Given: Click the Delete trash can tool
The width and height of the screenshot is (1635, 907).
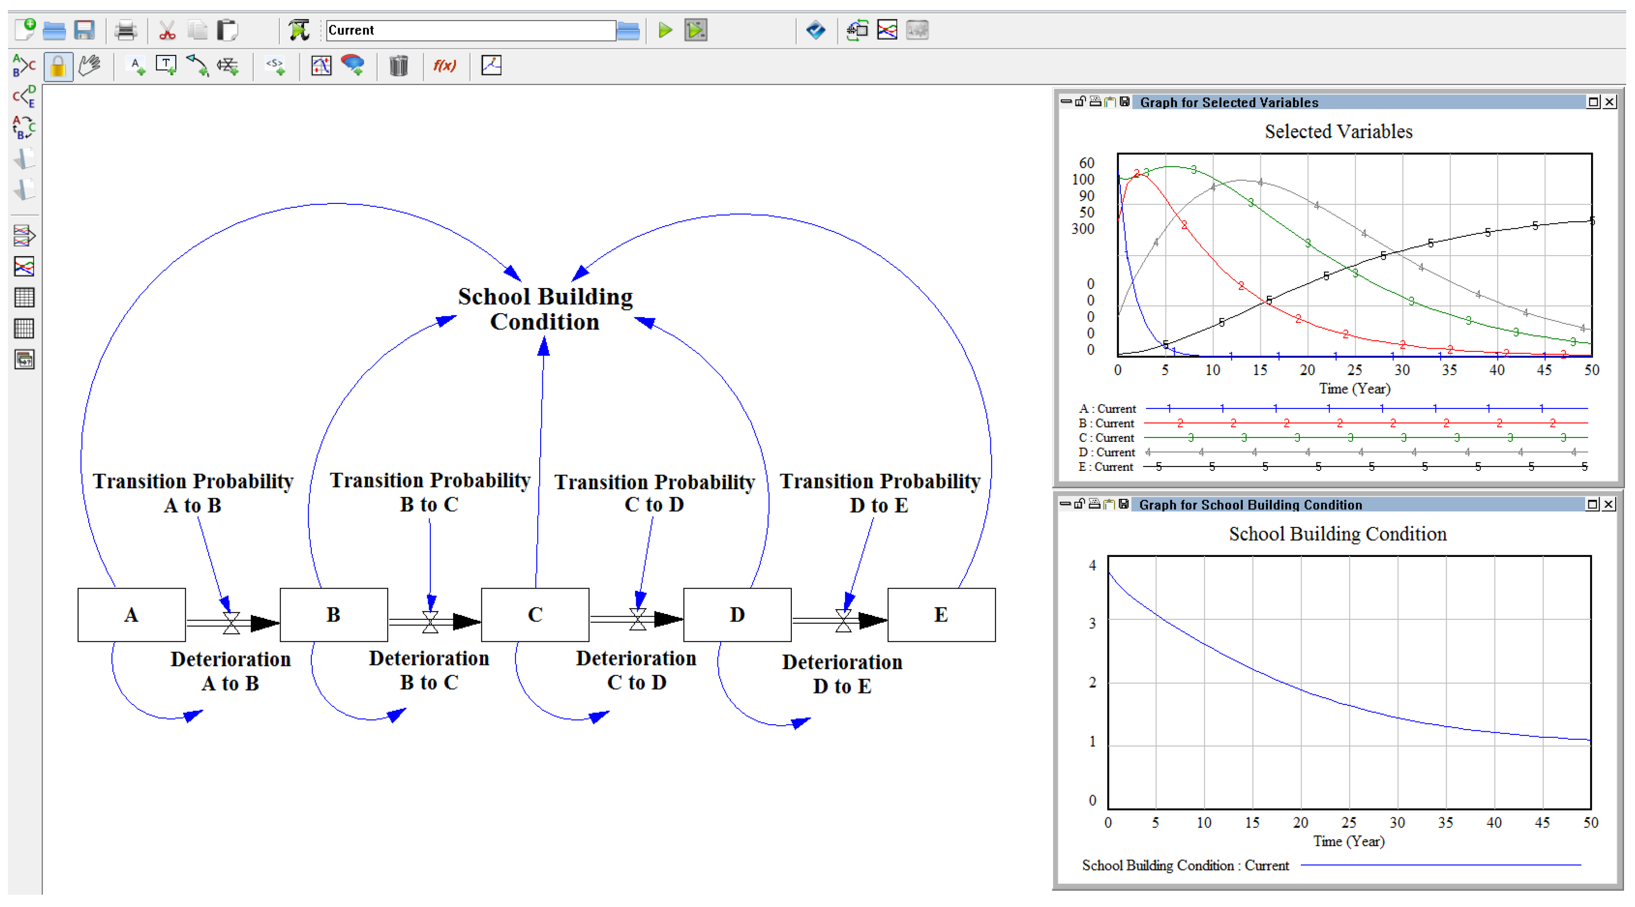Looking at the screenshot, I should click(399, 66).
